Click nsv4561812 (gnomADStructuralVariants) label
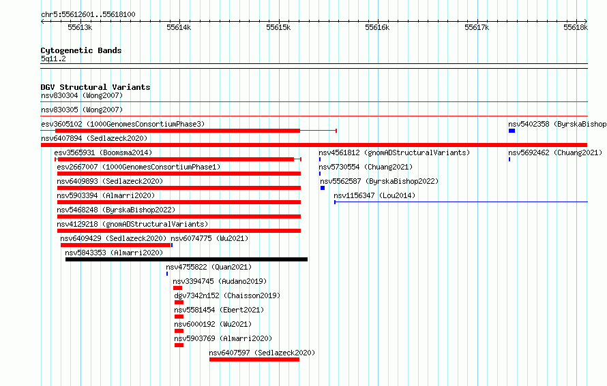This screenshot has height=386, width=607. click(394, 152)
